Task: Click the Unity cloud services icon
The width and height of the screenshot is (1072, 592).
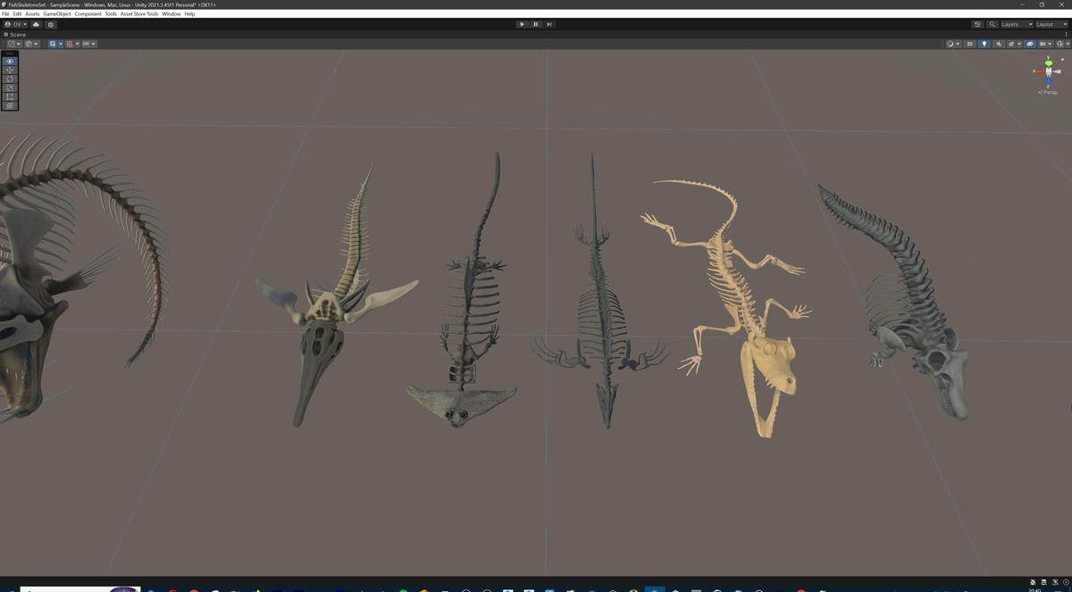Action: pyautogui.click(x=36, y=24)
